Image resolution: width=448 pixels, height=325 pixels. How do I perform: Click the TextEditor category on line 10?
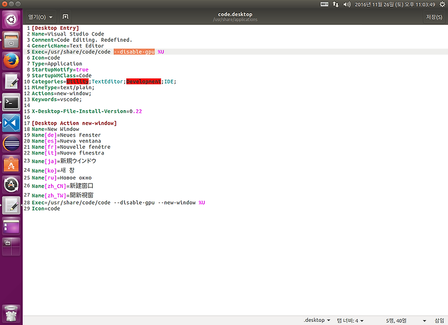(107, 82)
